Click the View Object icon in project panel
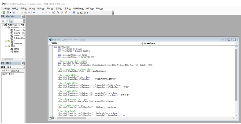This screenshot has width=241, height=124. click(7, 21)
